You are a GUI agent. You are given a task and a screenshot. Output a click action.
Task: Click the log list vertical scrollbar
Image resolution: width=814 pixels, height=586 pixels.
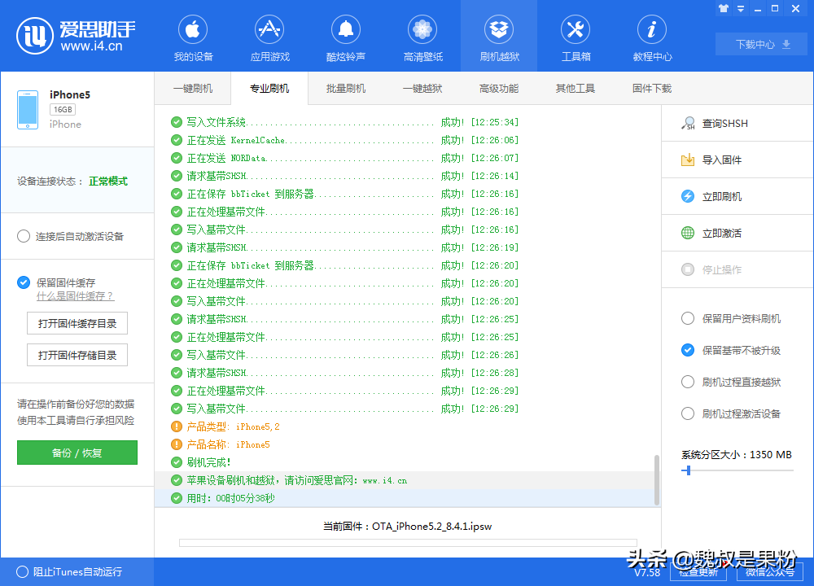[x=657, y=479]
